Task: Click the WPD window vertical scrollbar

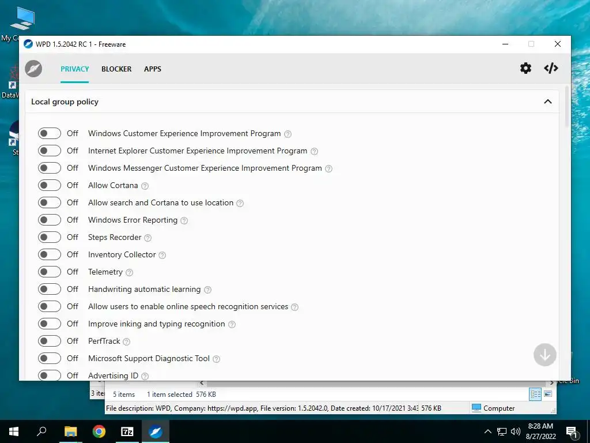Action: click(567, 107)
